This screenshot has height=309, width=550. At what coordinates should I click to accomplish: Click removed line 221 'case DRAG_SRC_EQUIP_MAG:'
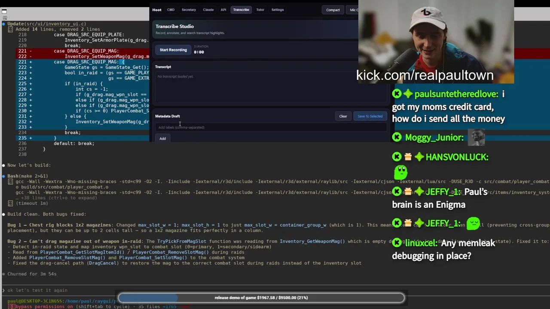tap(86, 51)
